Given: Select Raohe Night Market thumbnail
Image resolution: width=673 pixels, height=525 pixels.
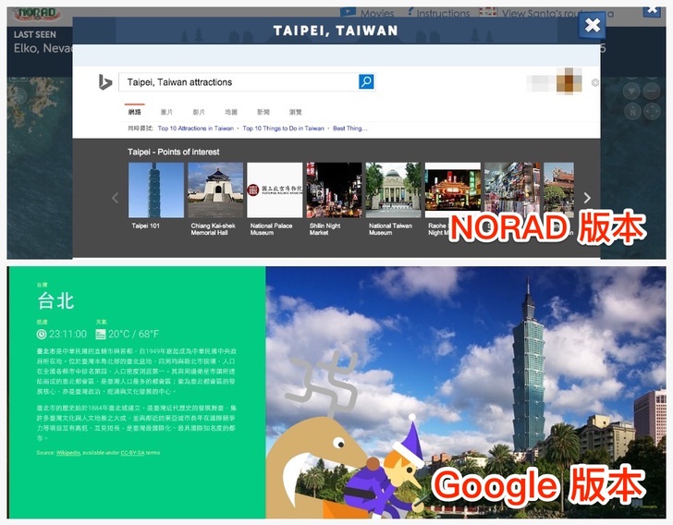Looking at the screenshot, I should (x=453, y=190).
